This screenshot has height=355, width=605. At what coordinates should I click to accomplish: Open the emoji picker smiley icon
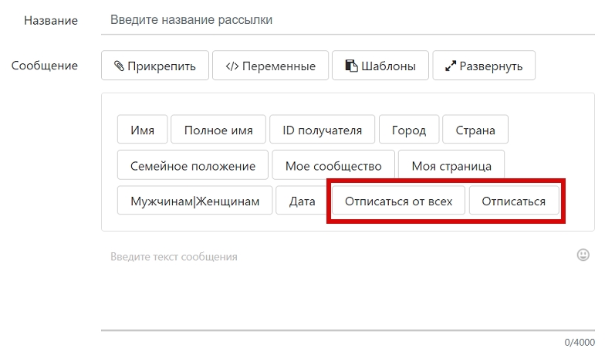(x=583, y=255)
